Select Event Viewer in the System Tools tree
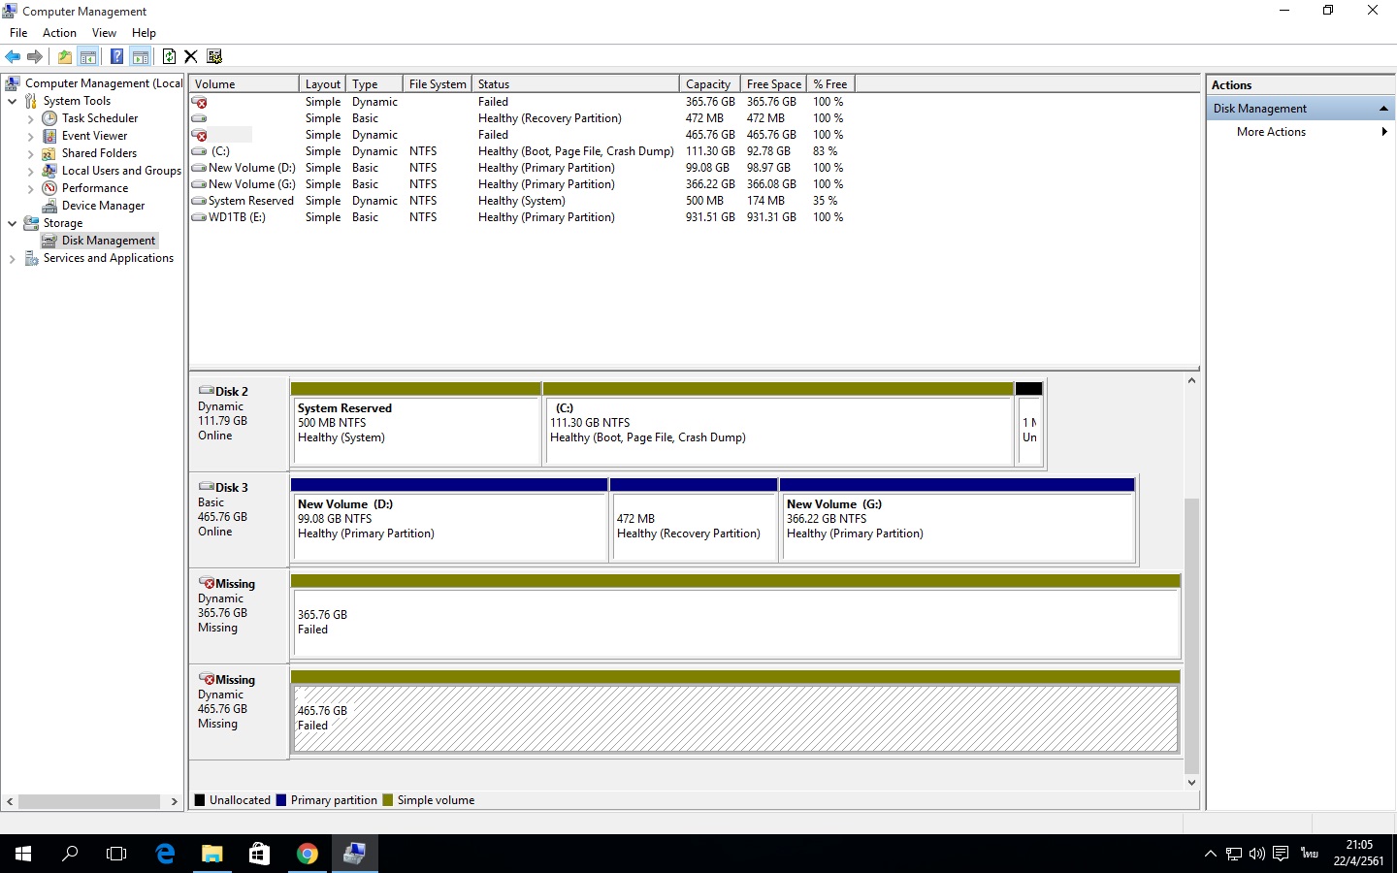 (x=94, y=136)
